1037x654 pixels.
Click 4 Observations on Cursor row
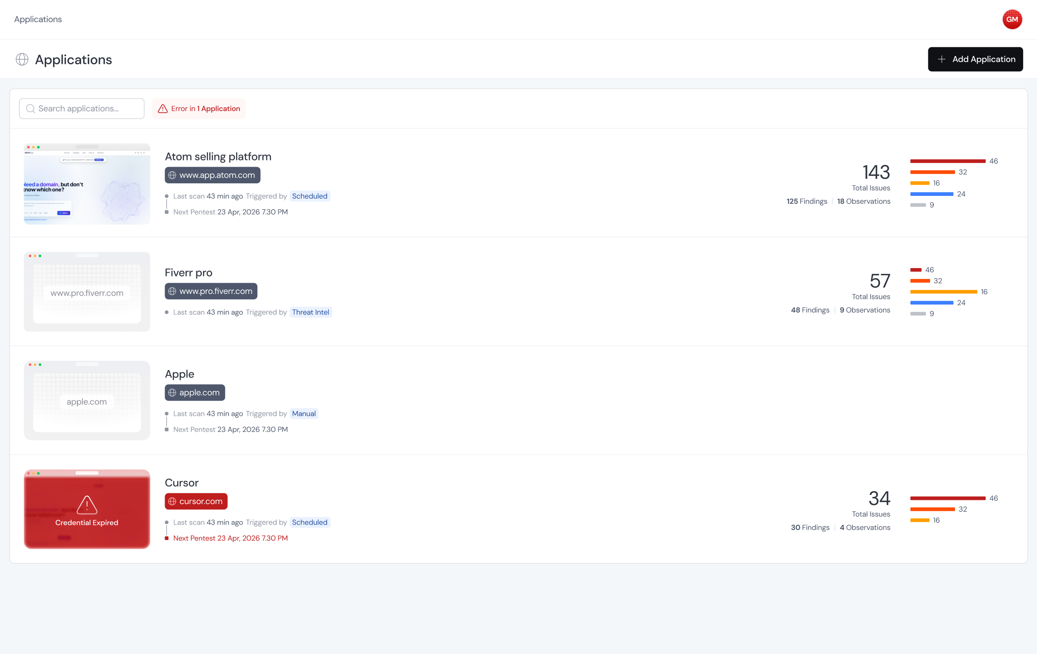tap(865, 528)
